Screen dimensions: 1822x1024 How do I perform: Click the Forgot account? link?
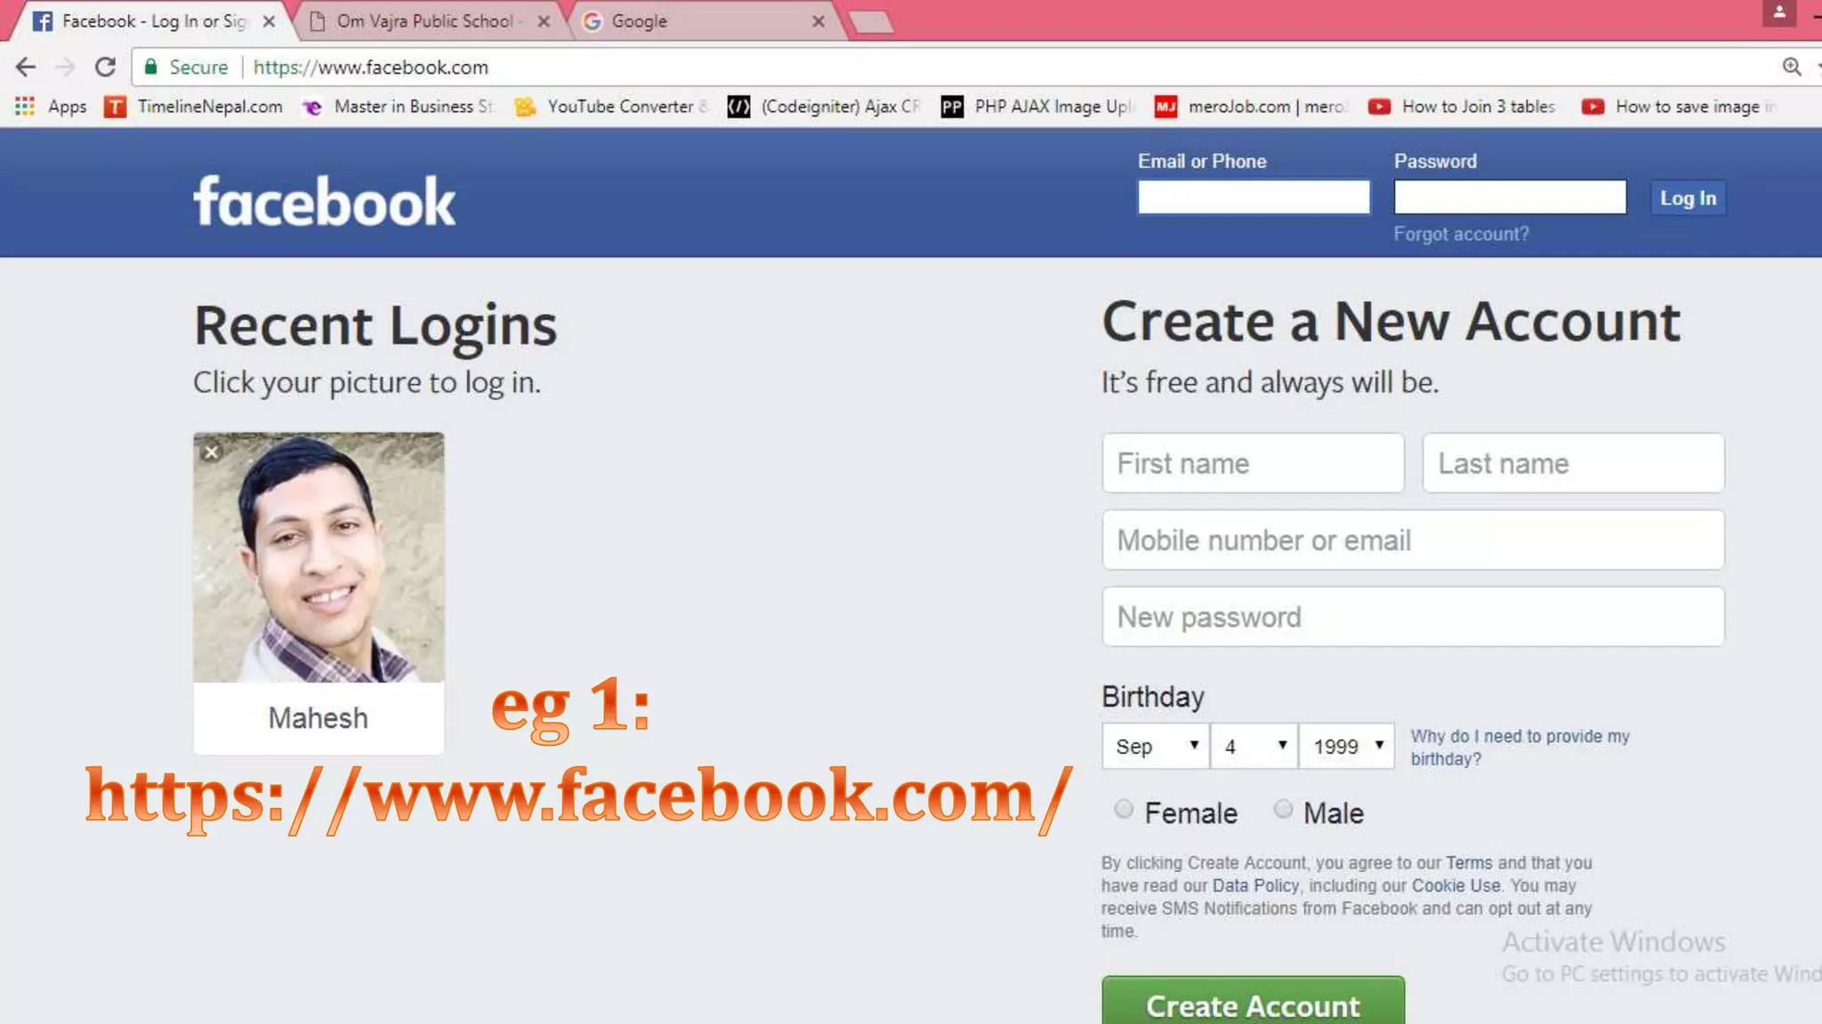coord(1461,234)
